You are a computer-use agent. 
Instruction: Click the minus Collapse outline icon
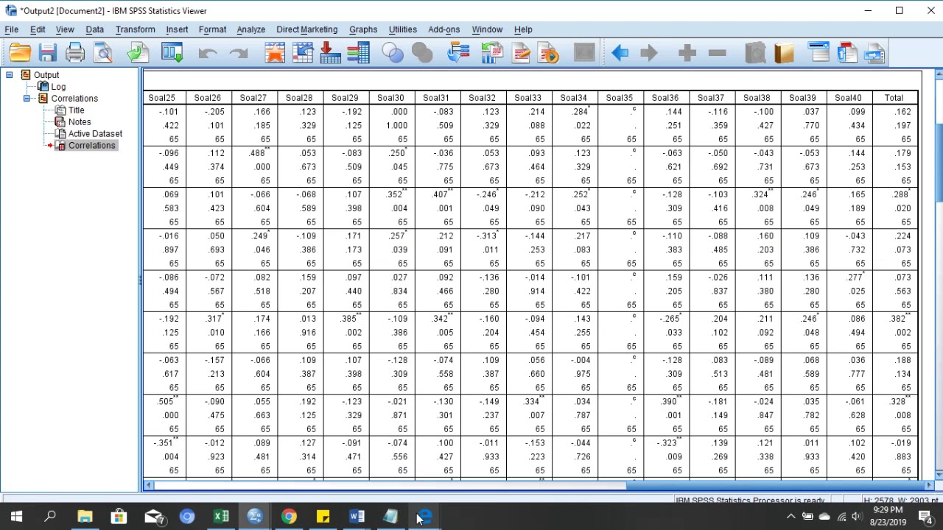click(x=718, y=52)
